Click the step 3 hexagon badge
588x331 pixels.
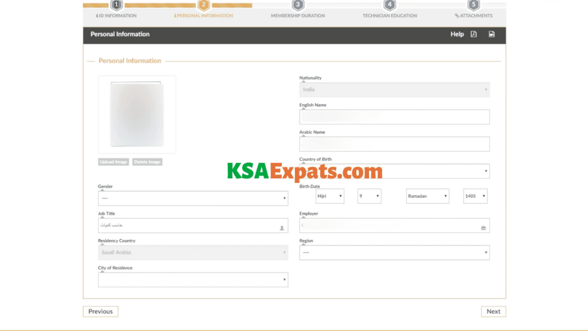tap(298, 6)
